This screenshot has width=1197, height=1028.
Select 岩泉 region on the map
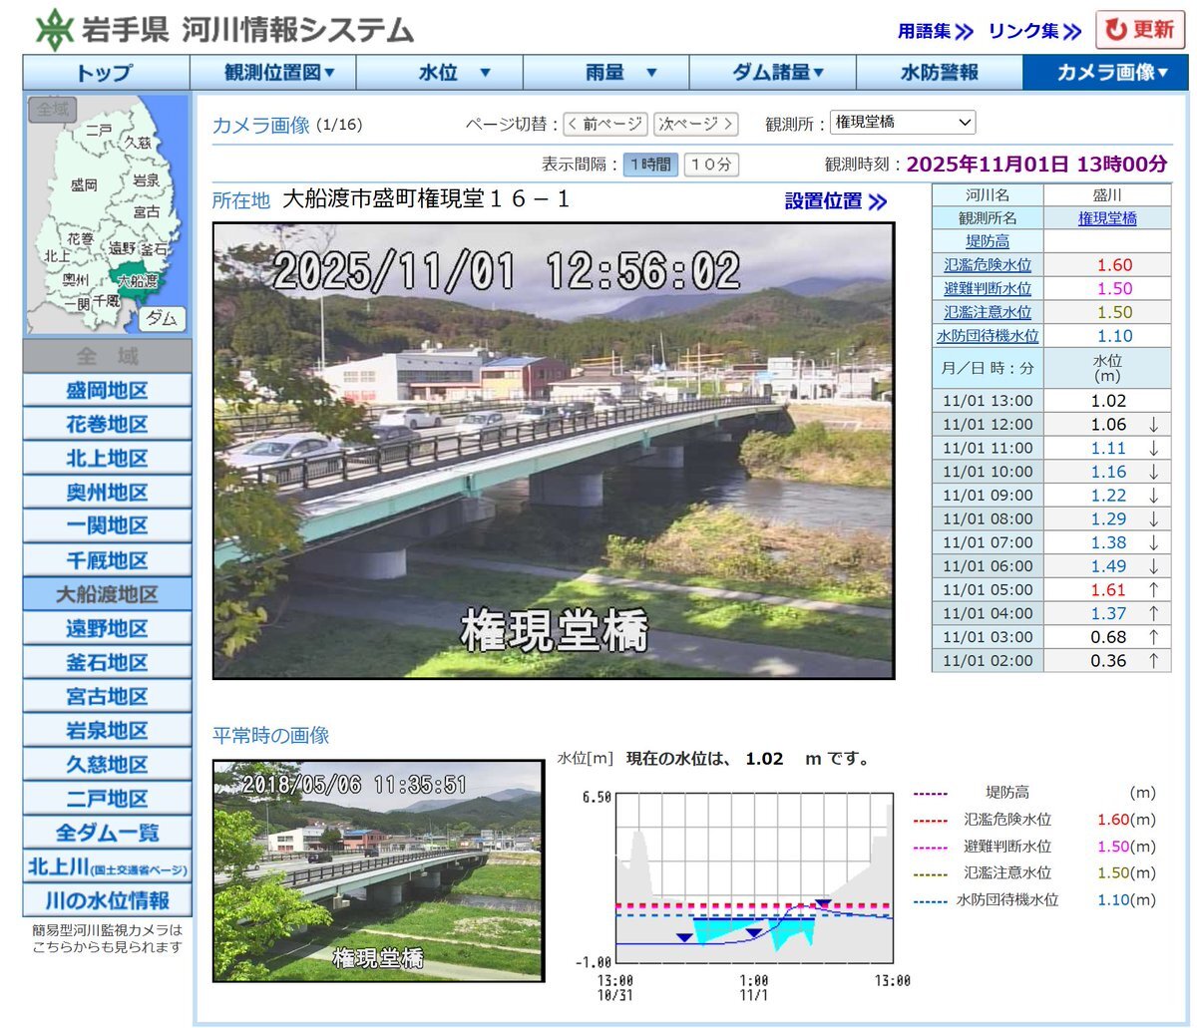pyautogui.click(x=146, y=180)
